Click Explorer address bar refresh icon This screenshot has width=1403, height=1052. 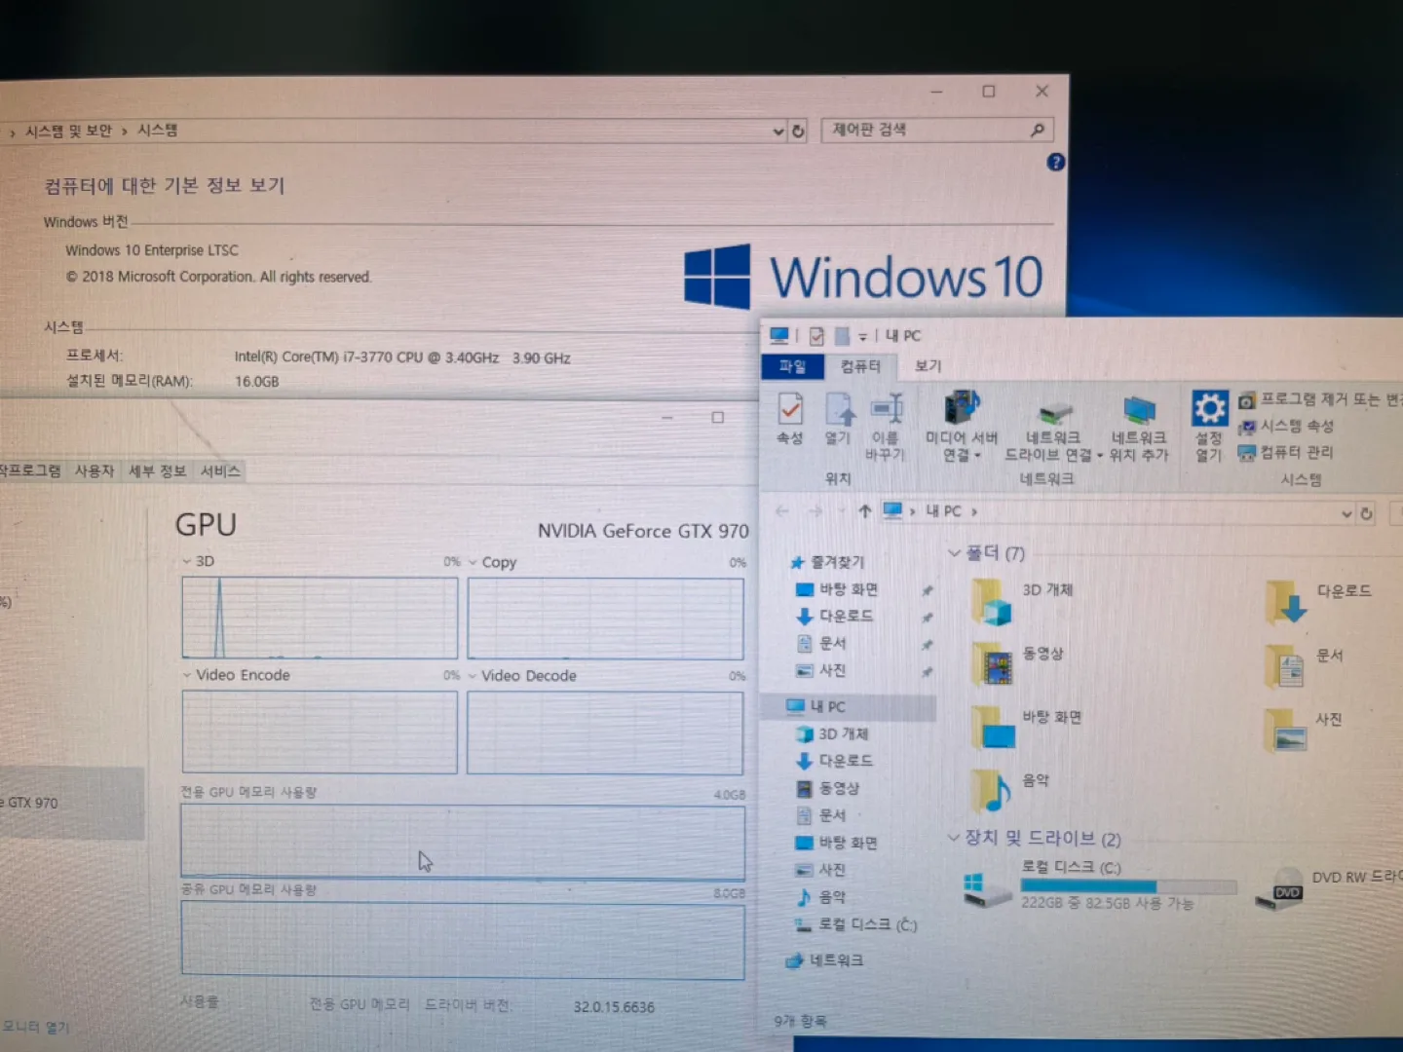[1366, 513]
